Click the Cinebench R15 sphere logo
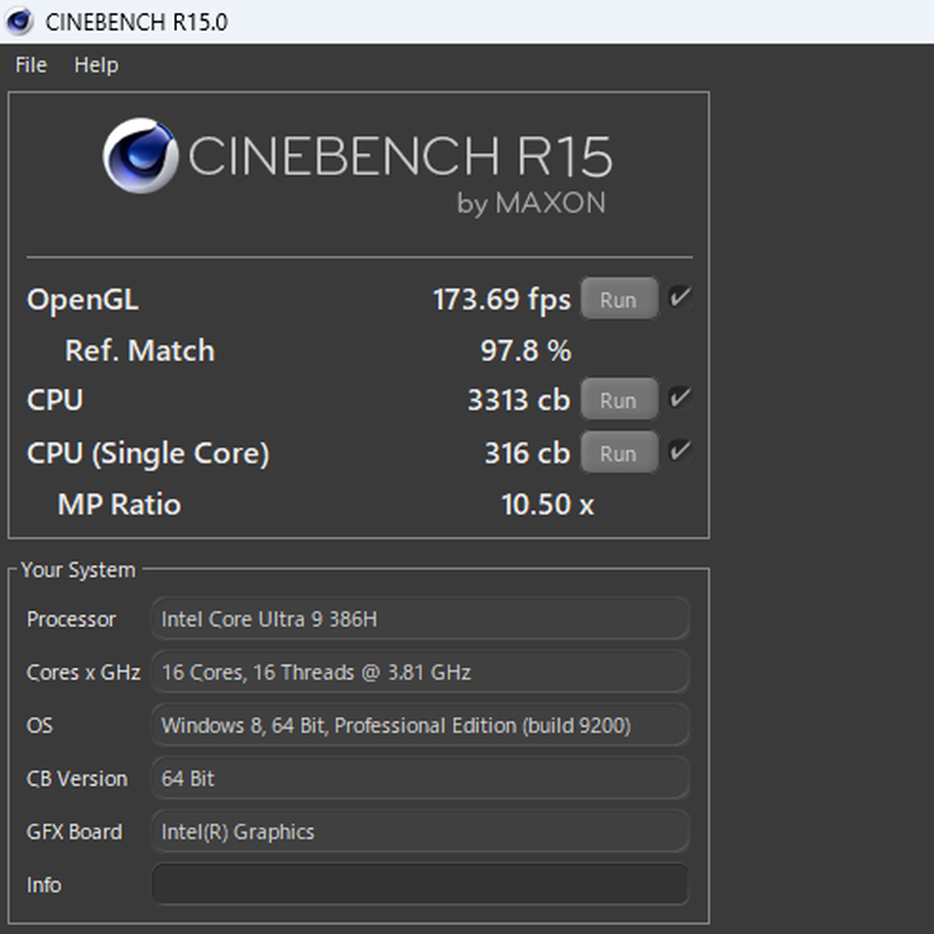Screen dimensions: 934x934 click(x=140, y=155)
